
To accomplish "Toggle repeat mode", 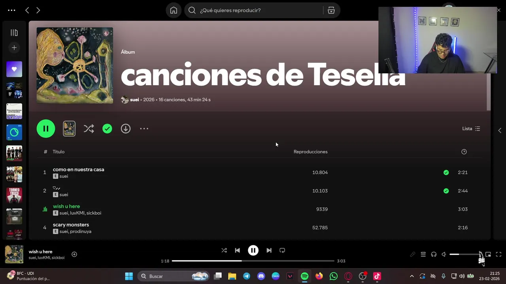I will point(282,250).
